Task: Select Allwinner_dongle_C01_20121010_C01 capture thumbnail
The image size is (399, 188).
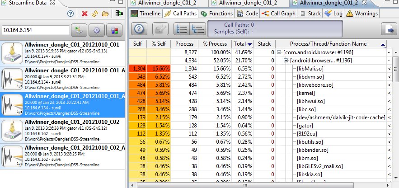Action: tap(12, 53)
